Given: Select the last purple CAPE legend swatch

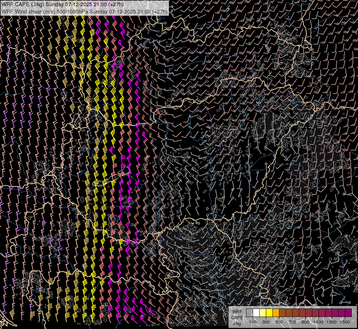Looking at the screenshot, I should pyautogui.click(x=348, y=313).
